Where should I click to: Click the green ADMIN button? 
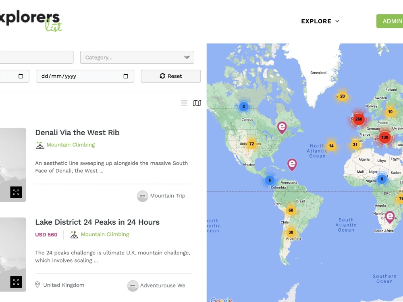(x=390, y=21)
